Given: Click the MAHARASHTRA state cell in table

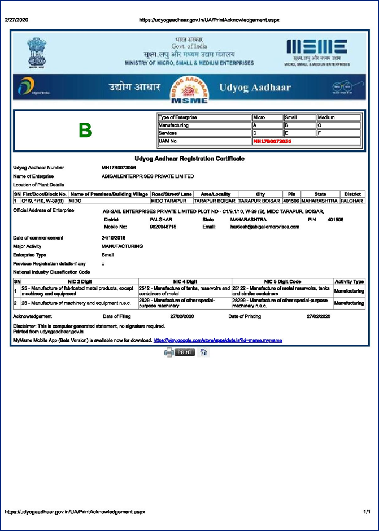Looking at the screenshot, I should coord(320,201).
